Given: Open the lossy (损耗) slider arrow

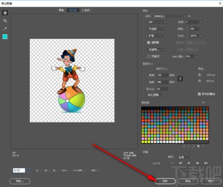Looking at the screenshot, I should 200,22.
